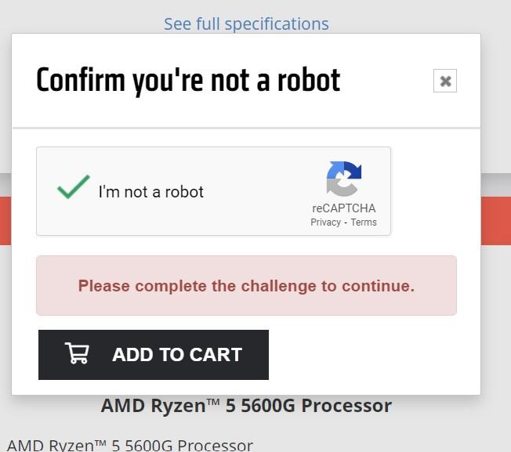Select the "I'm not a robot" label
The height and width of the screenshot is (452, 511).
click(x=151, y=192)
